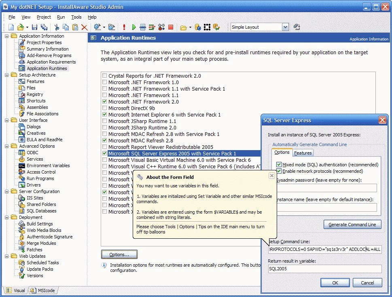Check Microsoft .NET Framework 1.0 checkbox
This screenshot has height=297, width=392.
coord(104,82)
